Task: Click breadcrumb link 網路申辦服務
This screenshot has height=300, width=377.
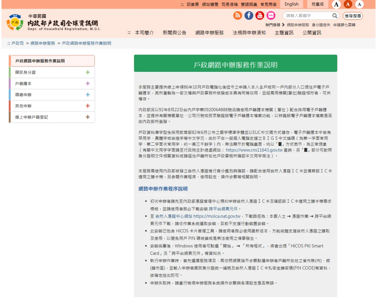Action: [x=43, y=43]
